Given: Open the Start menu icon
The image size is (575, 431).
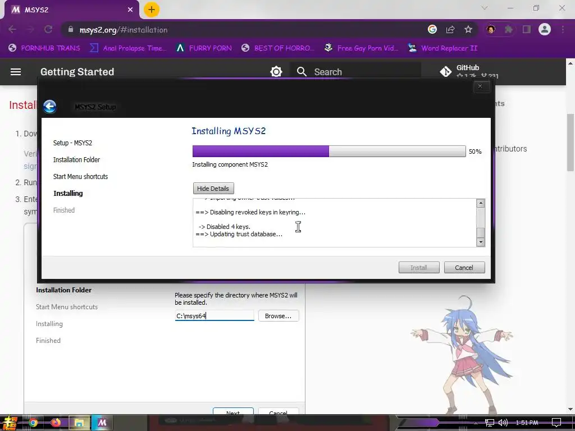Looking at the screenshot, I should pyautogui.click(x=9, y=423).
